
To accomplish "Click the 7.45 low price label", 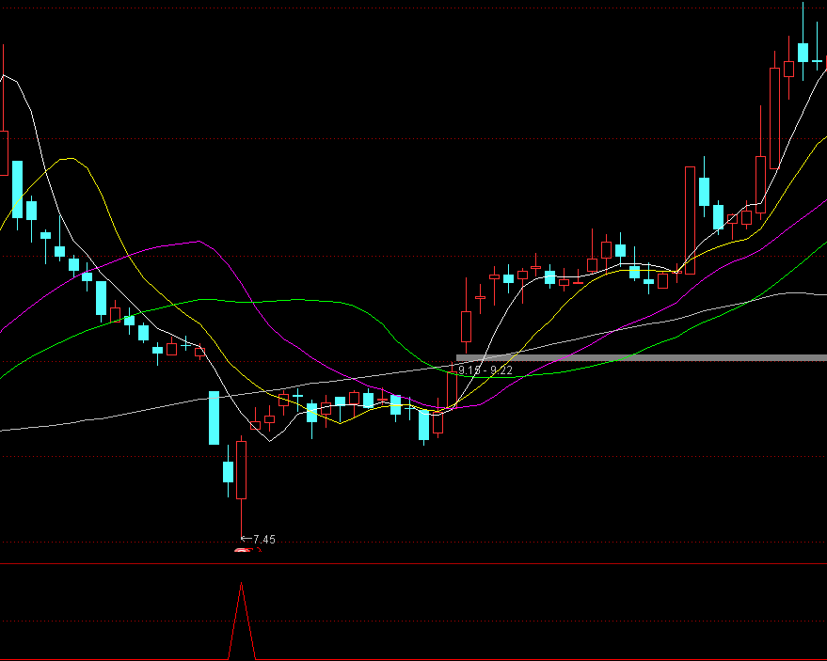I will [x=263, y=540].
